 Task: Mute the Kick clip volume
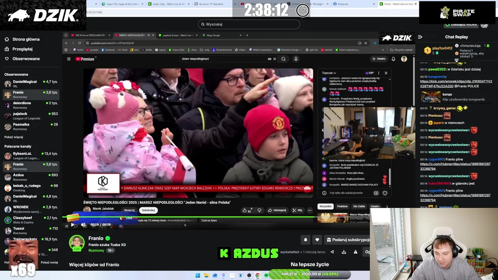pos(83,225)
